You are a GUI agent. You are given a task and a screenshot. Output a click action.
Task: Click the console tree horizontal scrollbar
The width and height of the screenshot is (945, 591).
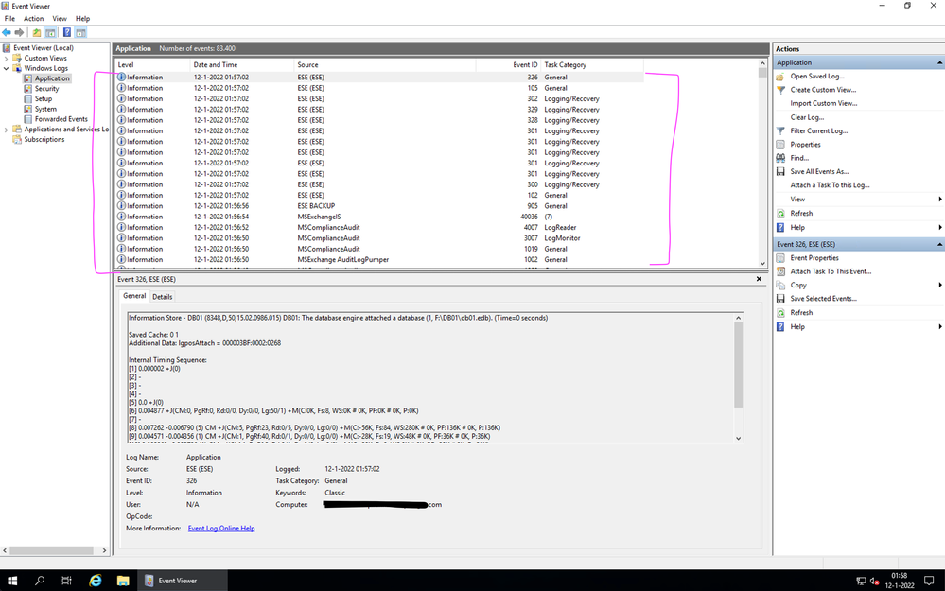point(51,550)
